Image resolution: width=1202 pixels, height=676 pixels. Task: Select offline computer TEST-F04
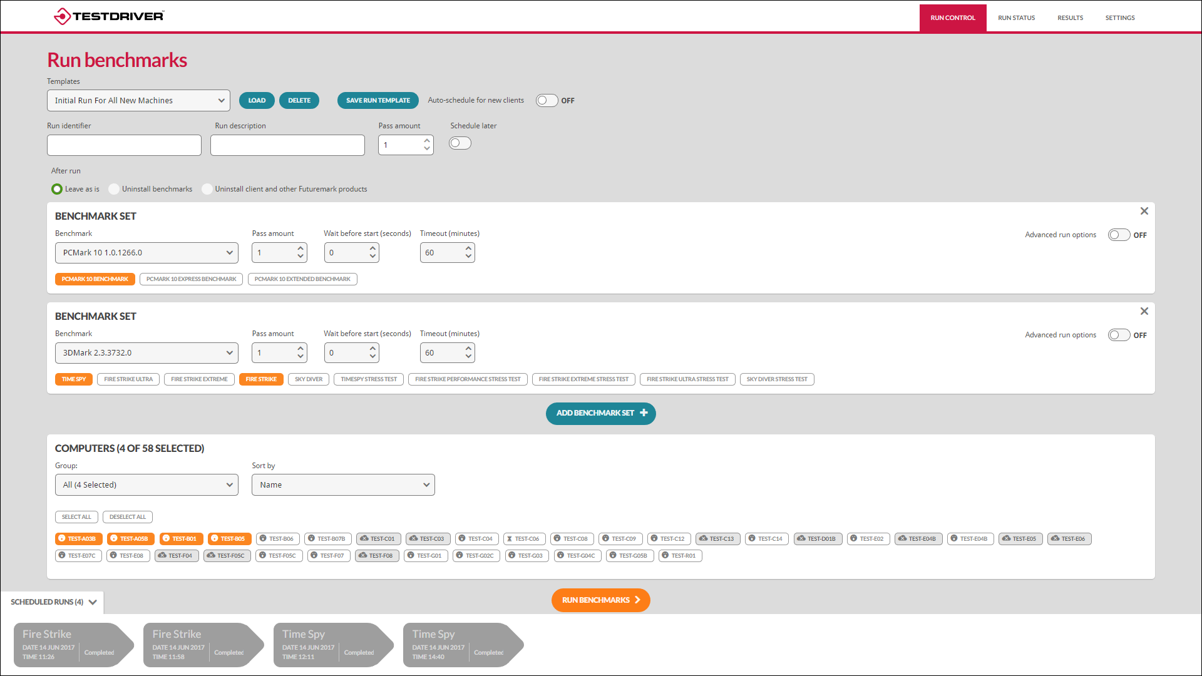[x=177, y=556]
